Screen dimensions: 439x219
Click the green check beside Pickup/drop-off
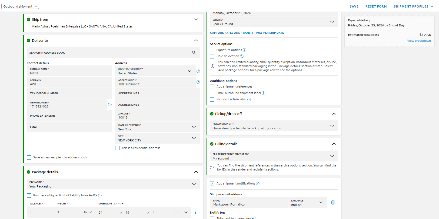pos(212,114)
